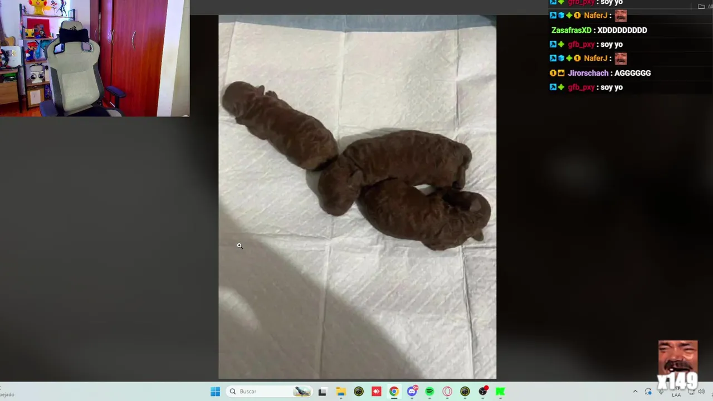Image resolution: width=713 pixels, height=401 pixels.
Task: Click username gfb_pxy in the last chat message
Action: pyautogui.click(x=581, y=87)
